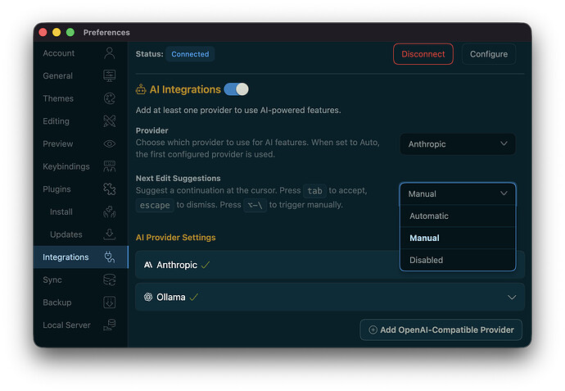
Task: Click the Anthropic green checkmark
Action: pos(206,265)
